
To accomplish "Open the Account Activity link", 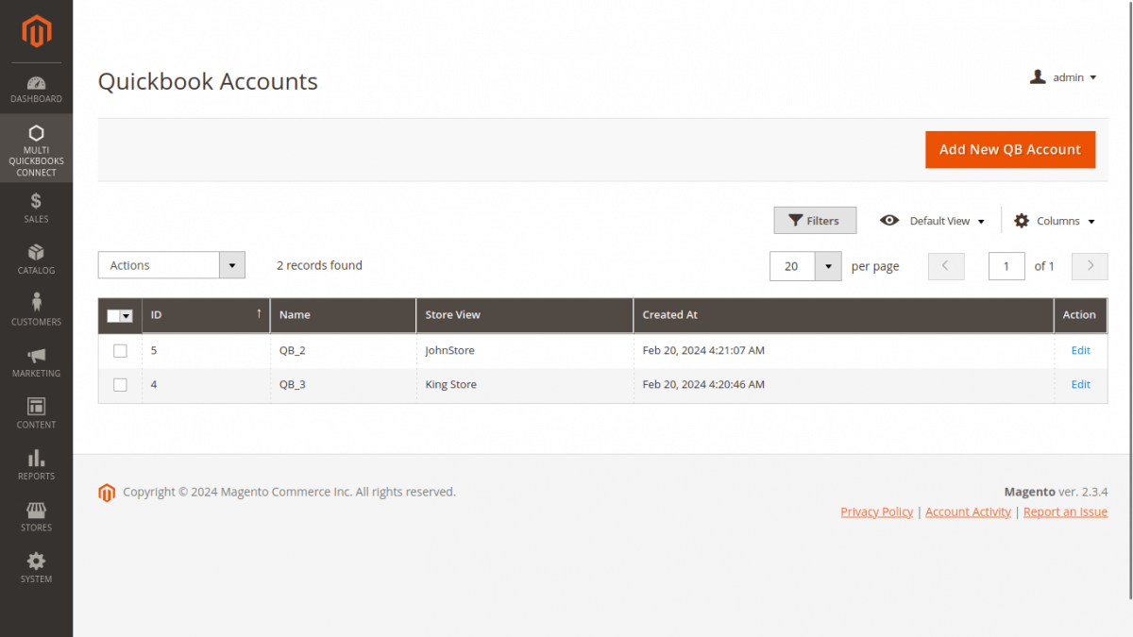I will [x=968, y=511].
